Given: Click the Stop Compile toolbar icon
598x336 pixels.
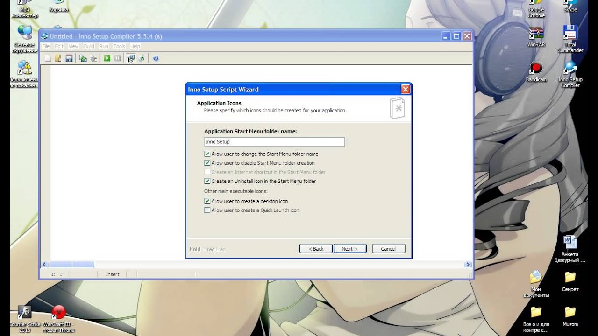Looking at the screenshot, I should click(94, 58).
